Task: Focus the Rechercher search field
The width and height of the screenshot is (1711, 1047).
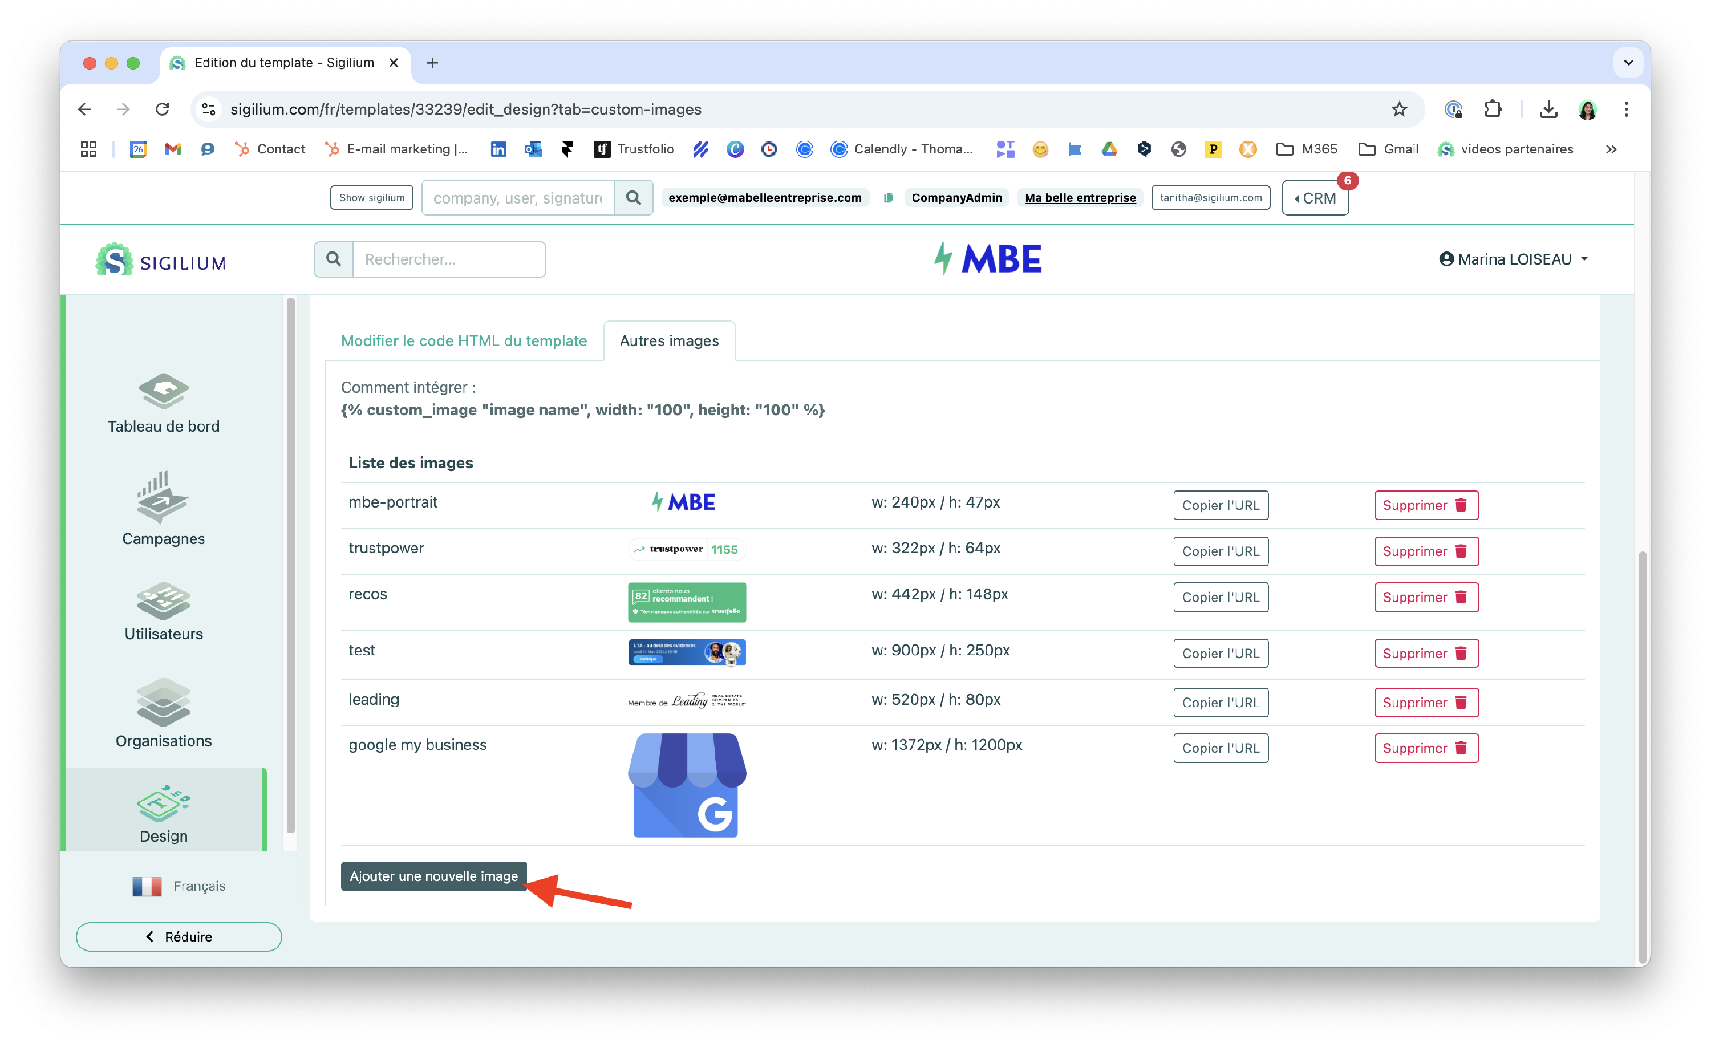Action: [449, 259]
